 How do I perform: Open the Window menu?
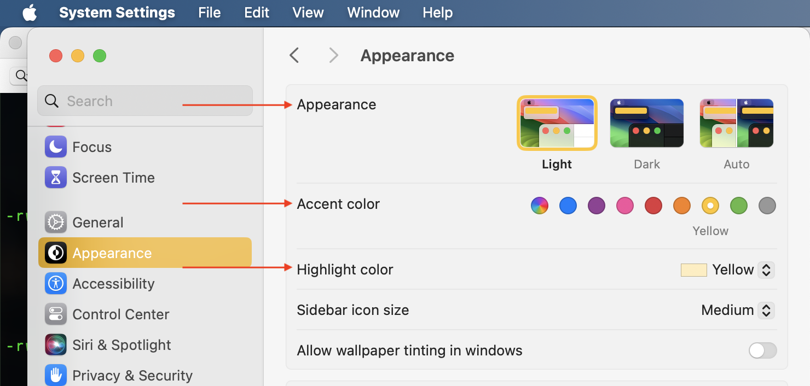pos(373,13)
